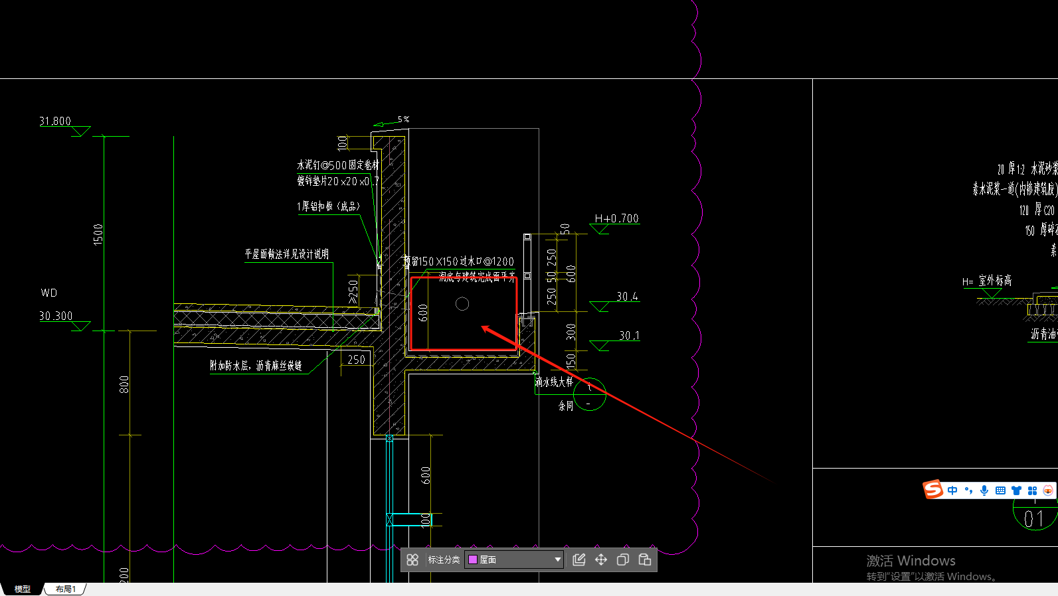Click the 水泥钉@500固定卷材 annotation
The height and width of the screenshot is (596, 1058).
(338, 165)
